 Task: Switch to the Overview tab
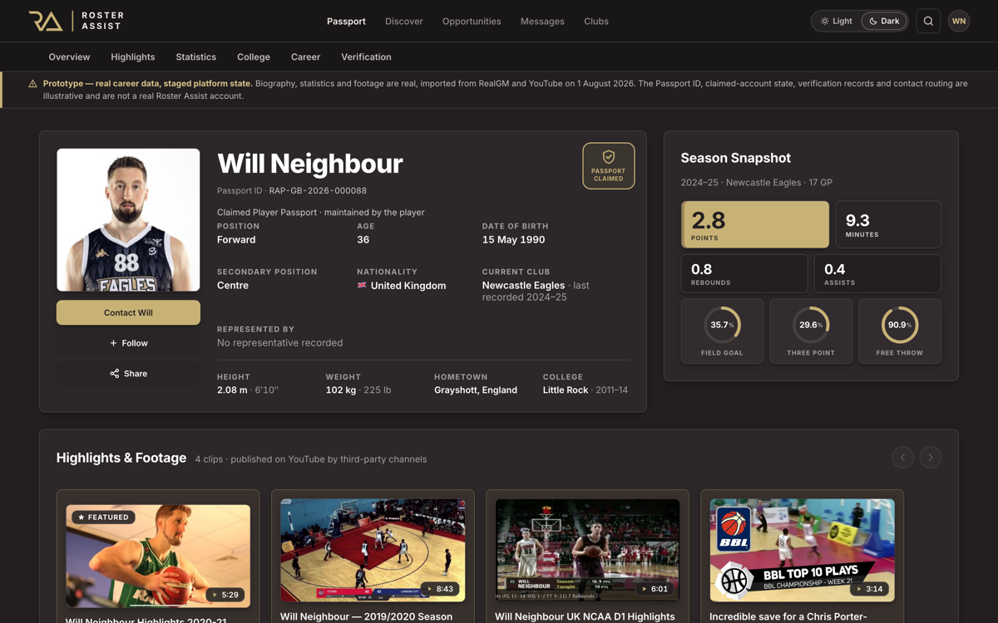click(69, 56)
